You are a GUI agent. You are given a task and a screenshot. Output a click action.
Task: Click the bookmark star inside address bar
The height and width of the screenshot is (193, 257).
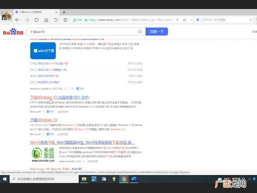point(184,20)
